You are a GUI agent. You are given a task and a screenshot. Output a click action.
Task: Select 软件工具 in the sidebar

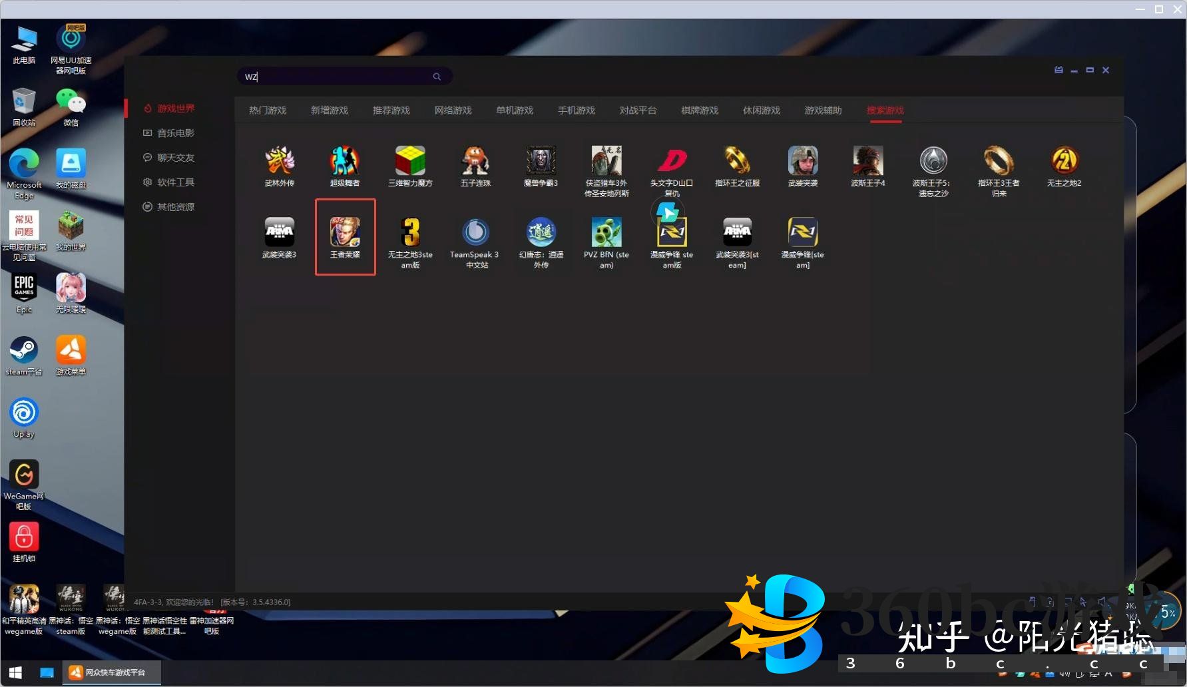pyautogui.click(x=175, y=182)
